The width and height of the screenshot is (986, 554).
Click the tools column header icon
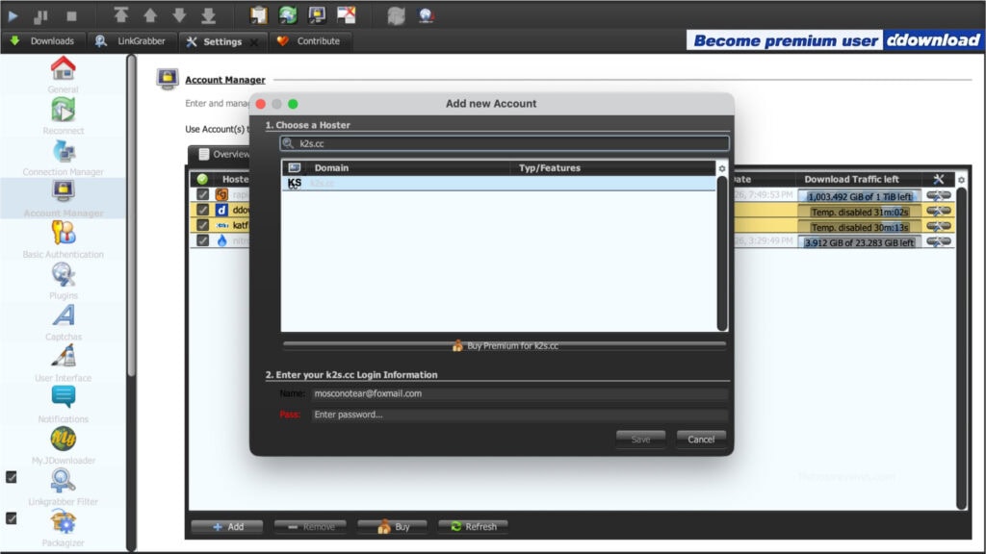tap(938, 179)
